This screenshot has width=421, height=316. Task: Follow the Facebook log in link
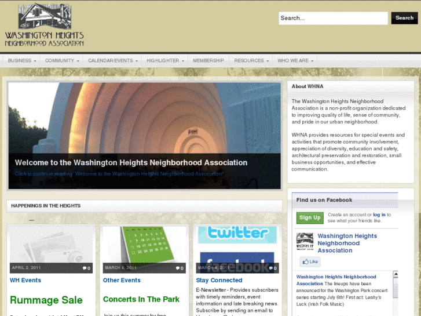tap(379, 215)
